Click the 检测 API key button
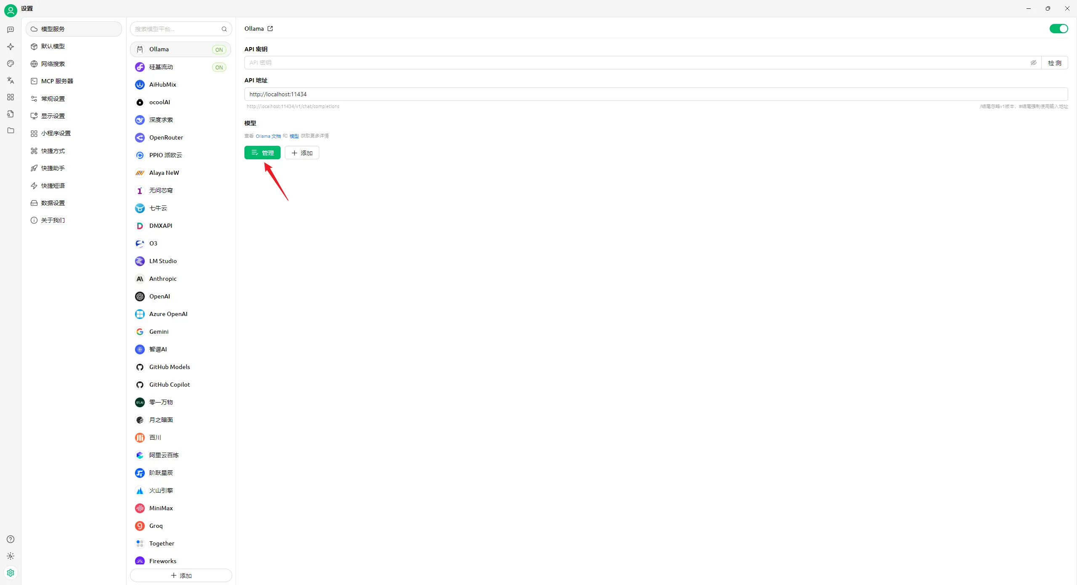 [1054, 63]
